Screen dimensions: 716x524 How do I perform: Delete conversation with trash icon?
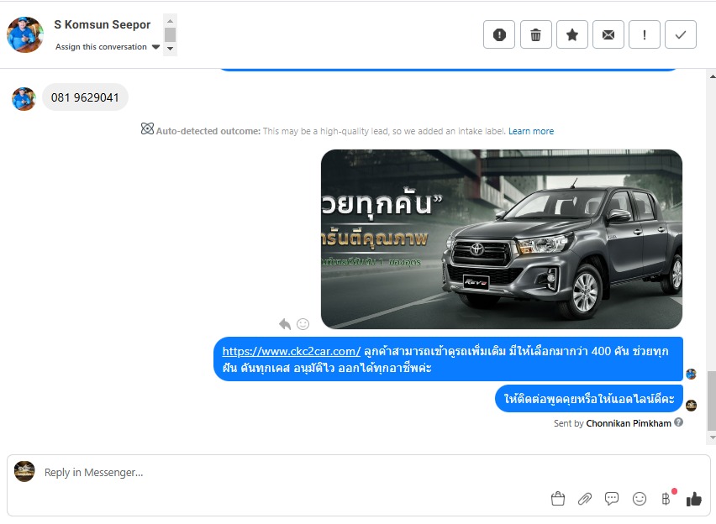(535, 34)
